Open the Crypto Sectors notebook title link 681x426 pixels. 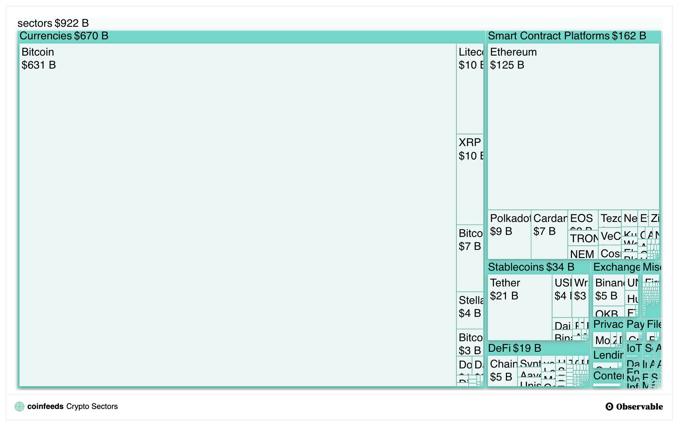(92, 407)
